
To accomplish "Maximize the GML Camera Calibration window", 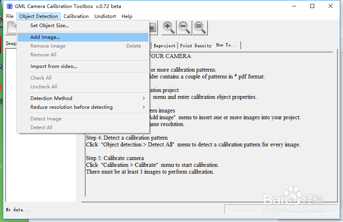I will 312,6.
